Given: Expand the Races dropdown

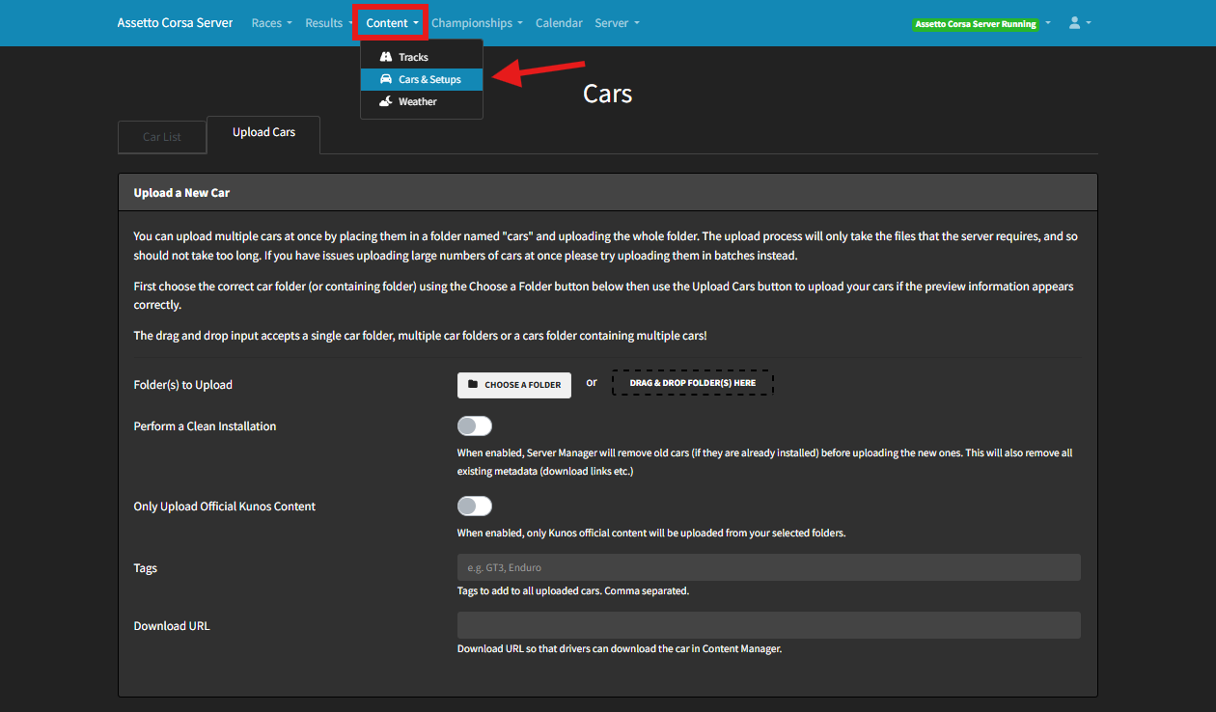Looking at the screenshot, I should click(x=271, y=22).
